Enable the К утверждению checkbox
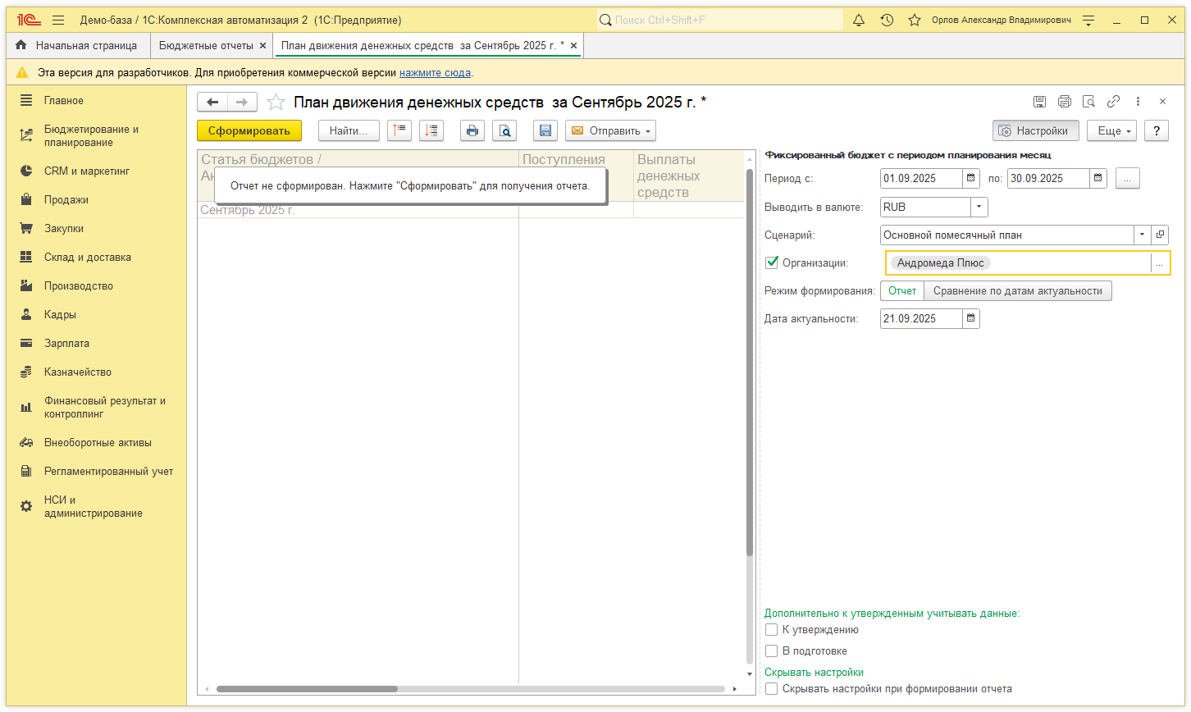This screenshot has height=712, width=1191. pyautogui.click(x=772, y=630)
